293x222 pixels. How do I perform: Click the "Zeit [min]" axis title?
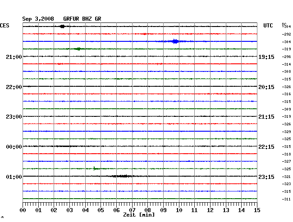pyautogui.click(x=139, y=215)
